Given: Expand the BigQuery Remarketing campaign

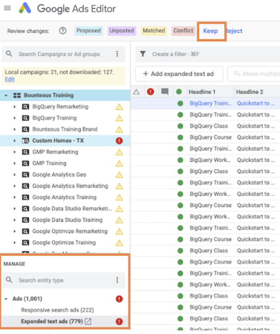Looking at the screenshot, I should [15, 107].
